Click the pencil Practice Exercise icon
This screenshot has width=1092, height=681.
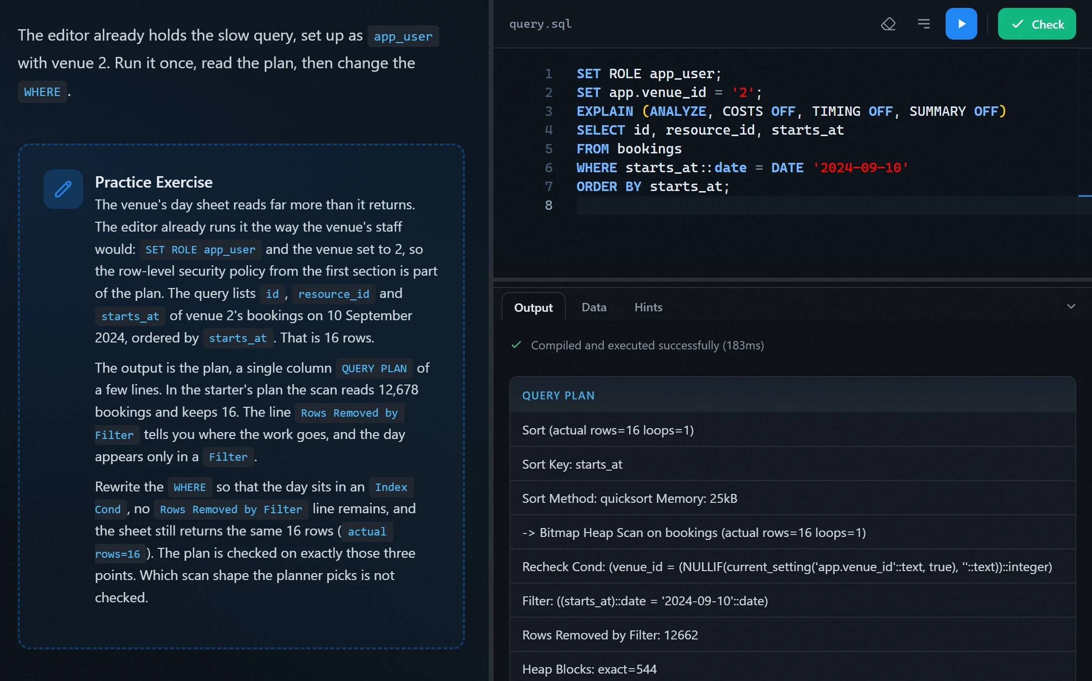point(63,189)
